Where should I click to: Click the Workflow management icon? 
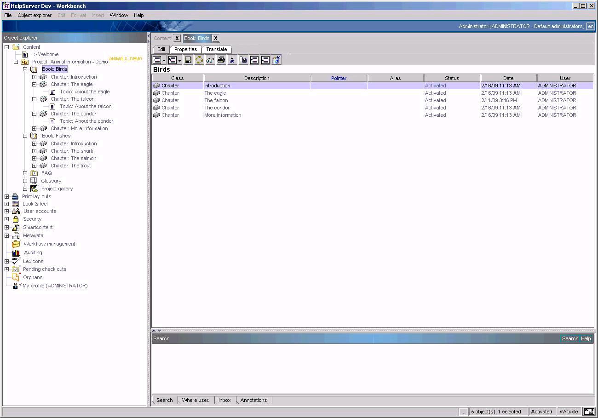(x=16, y=244)
